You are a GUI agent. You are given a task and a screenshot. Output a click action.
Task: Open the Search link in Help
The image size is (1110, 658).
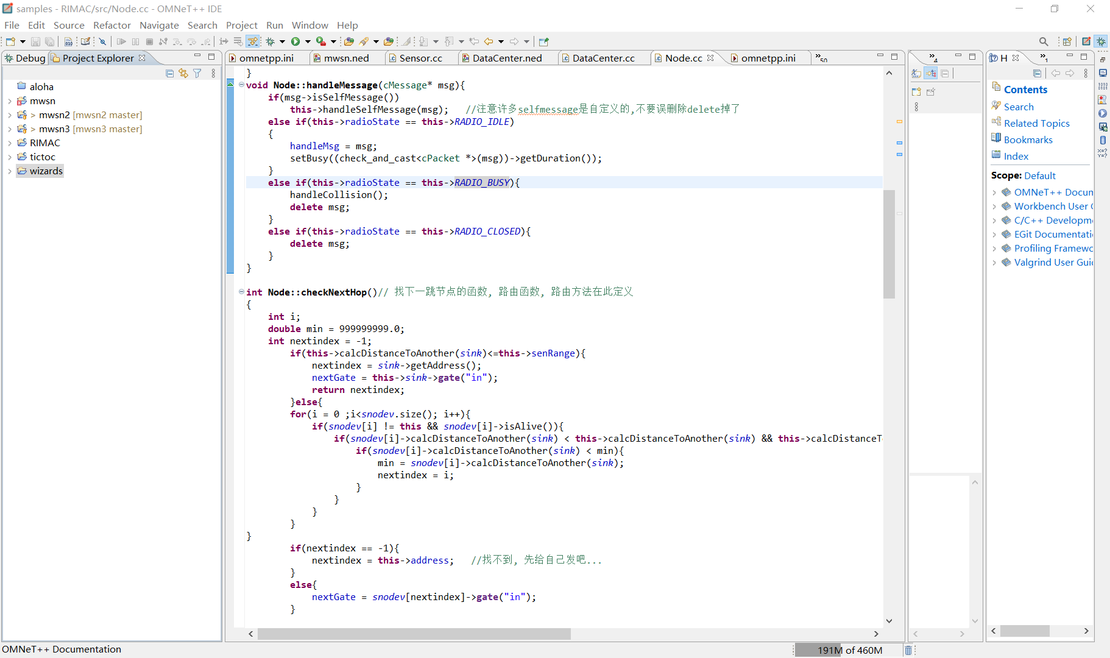pos(1019,107)
